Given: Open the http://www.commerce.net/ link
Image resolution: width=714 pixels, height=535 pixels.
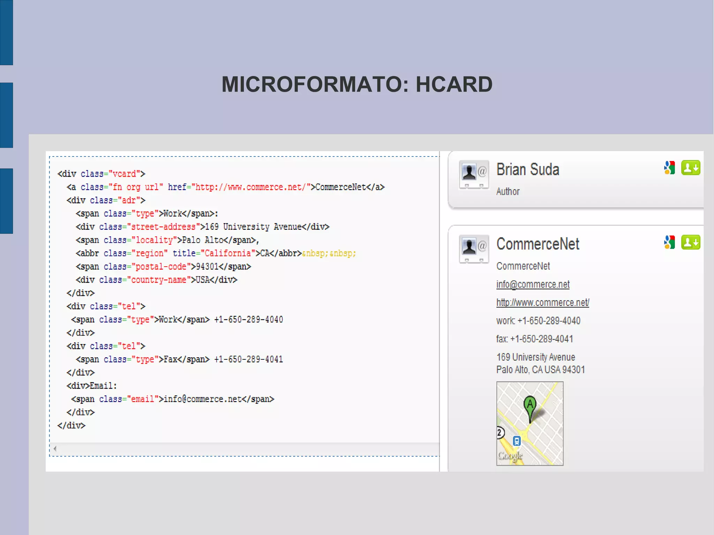Looking at the screenshot, I should tap(542, 303).
